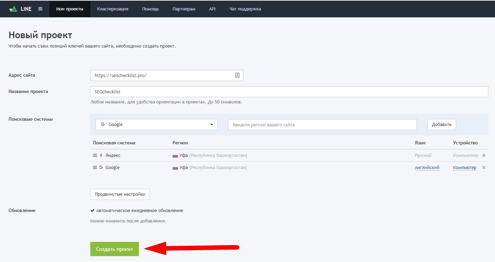
Task: Click the drag handle icon on the Google row
Action: tap(95, 167)
